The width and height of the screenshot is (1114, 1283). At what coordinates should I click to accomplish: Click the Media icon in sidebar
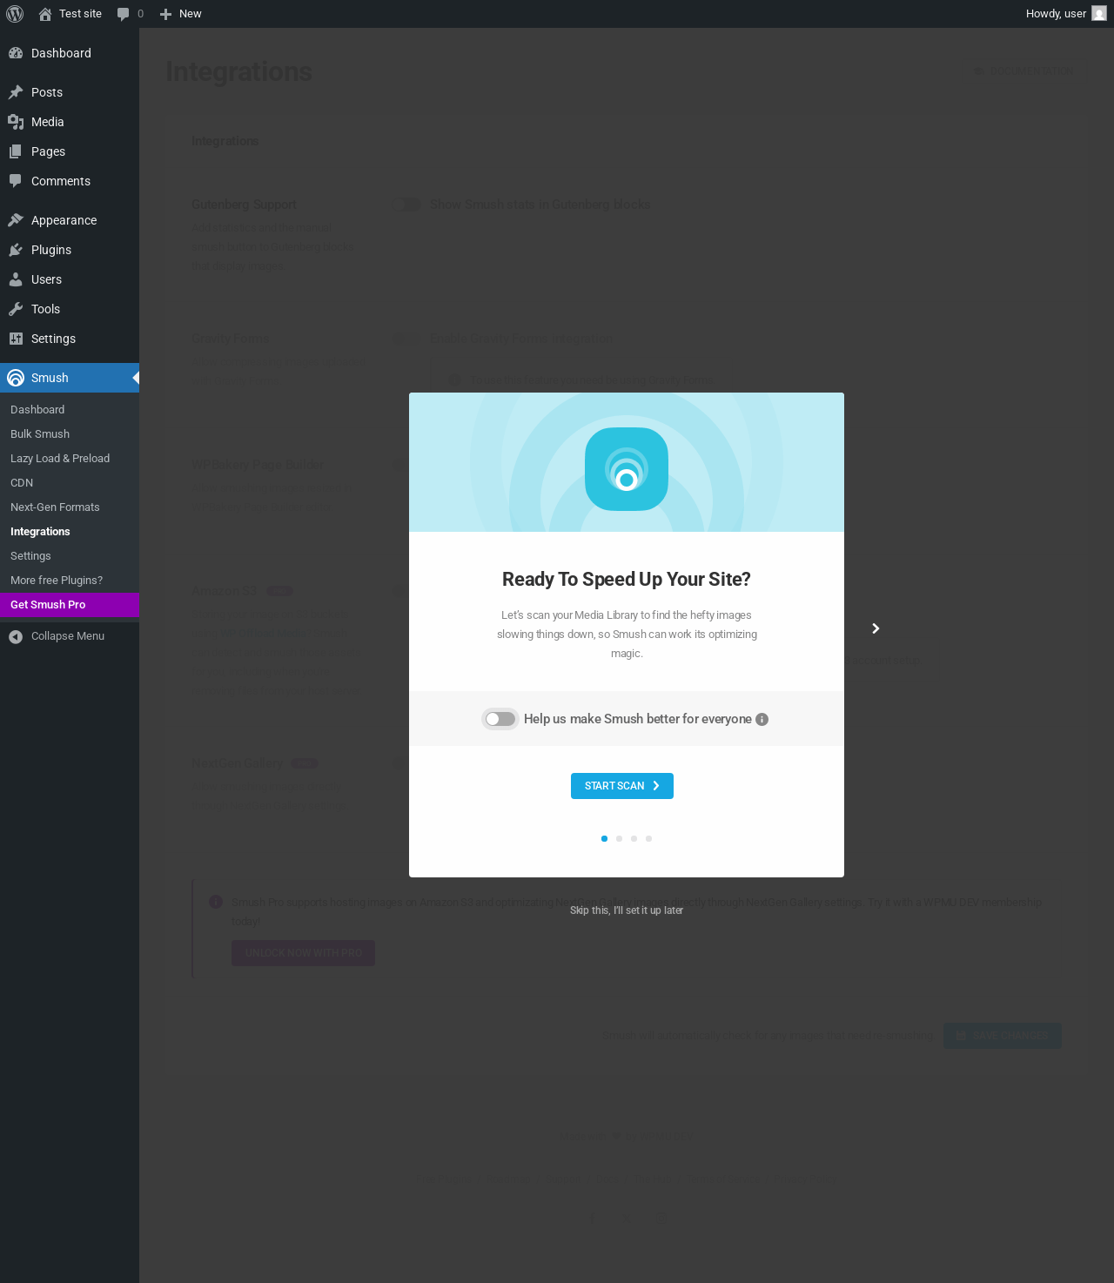(x=16, y=122)
